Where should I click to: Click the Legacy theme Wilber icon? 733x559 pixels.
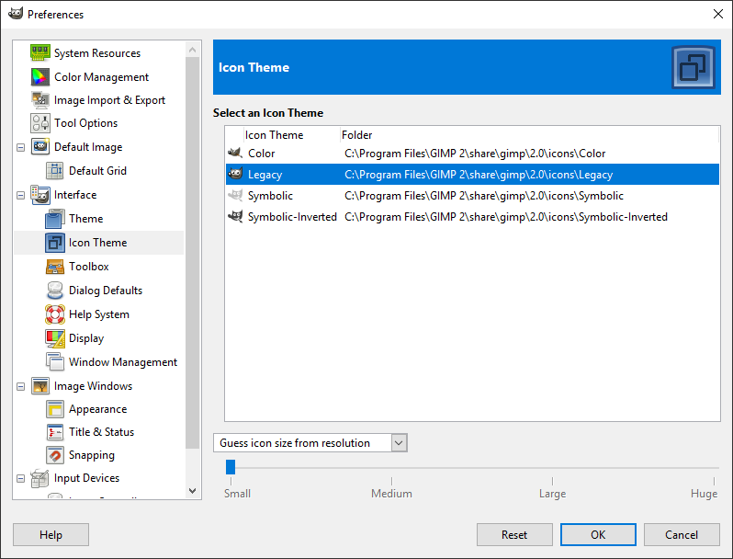point(235,174)
